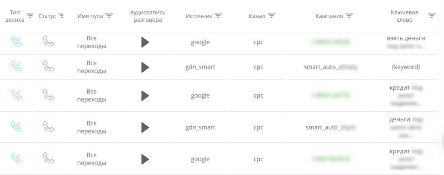444x175 pixels.
Task: Play recording for smart_auto_shym campaign call
Action: [x=145, y=128]
